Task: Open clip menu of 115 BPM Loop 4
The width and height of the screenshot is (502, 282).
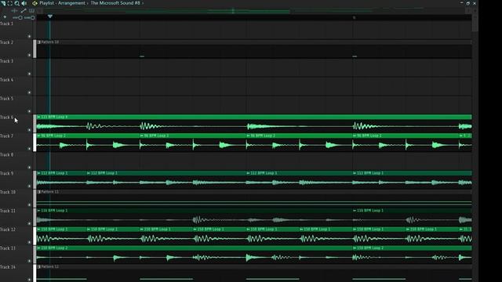Action: point(38,117)
